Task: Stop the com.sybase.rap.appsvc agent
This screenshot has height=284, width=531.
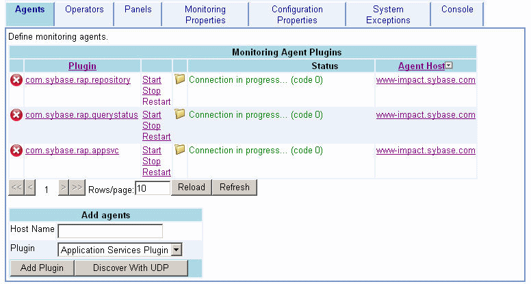Action: 151,161
